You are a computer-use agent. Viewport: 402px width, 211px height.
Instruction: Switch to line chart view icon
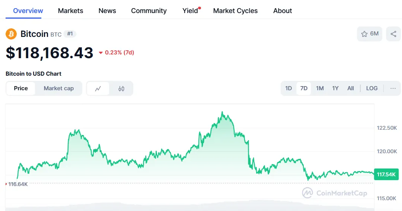point(98,89)
